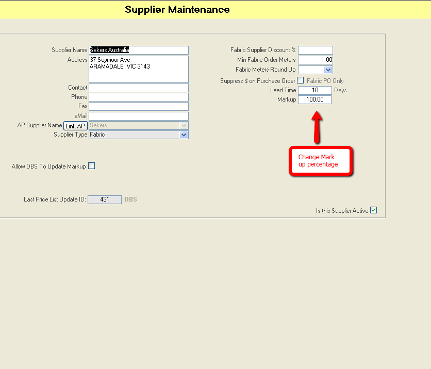
Task: Click the Fabric Meters Round Up dropdown arrow
Action: [x=329, y=70]
